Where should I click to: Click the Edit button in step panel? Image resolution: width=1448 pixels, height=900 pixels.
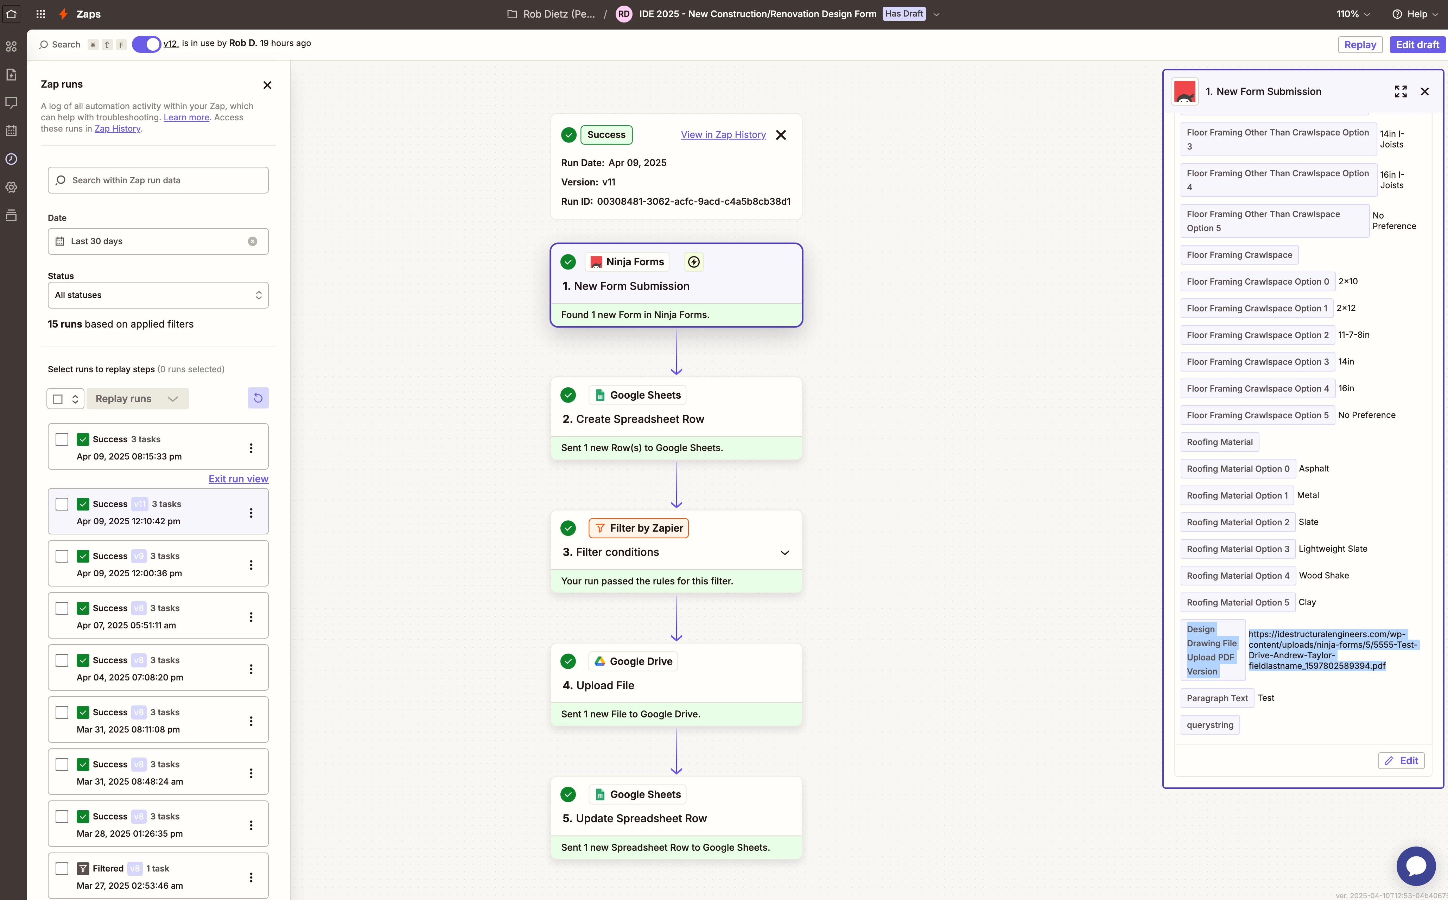(x=1401, y=760)
